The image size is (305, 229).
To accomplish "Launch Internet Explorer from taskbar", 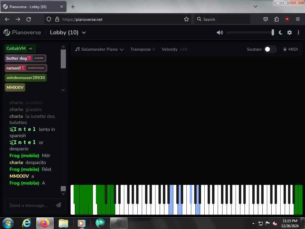I will coord(27,223).
